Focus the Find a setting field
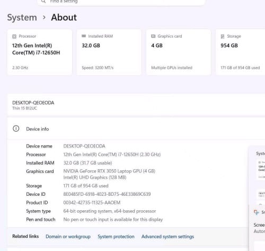 click(121, 2)
